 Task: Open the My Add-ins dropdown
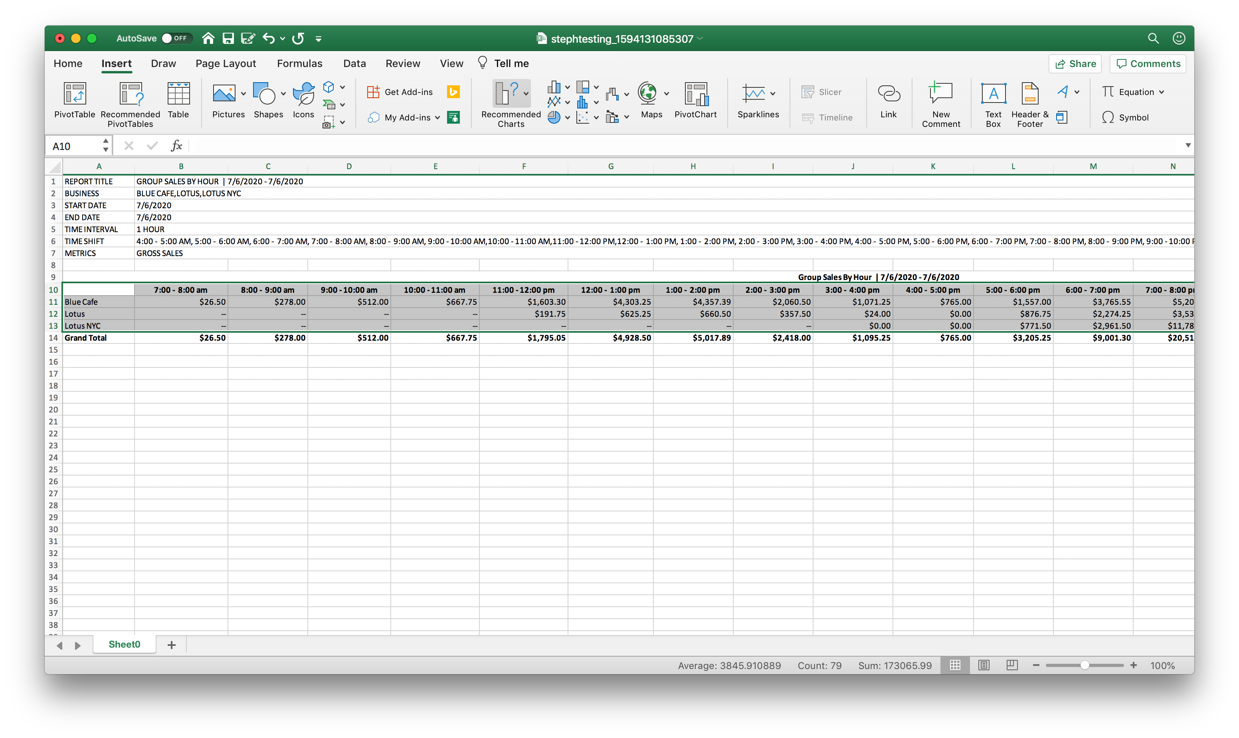tap(437, 118)
